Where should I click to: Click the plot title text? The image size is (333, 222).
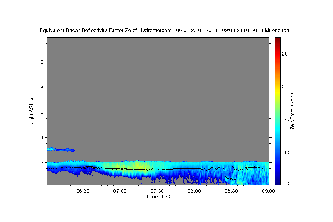click(164, 30)
